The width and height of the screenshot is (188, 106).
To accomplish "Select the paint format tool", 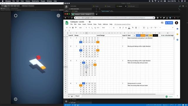I will 76,28.
